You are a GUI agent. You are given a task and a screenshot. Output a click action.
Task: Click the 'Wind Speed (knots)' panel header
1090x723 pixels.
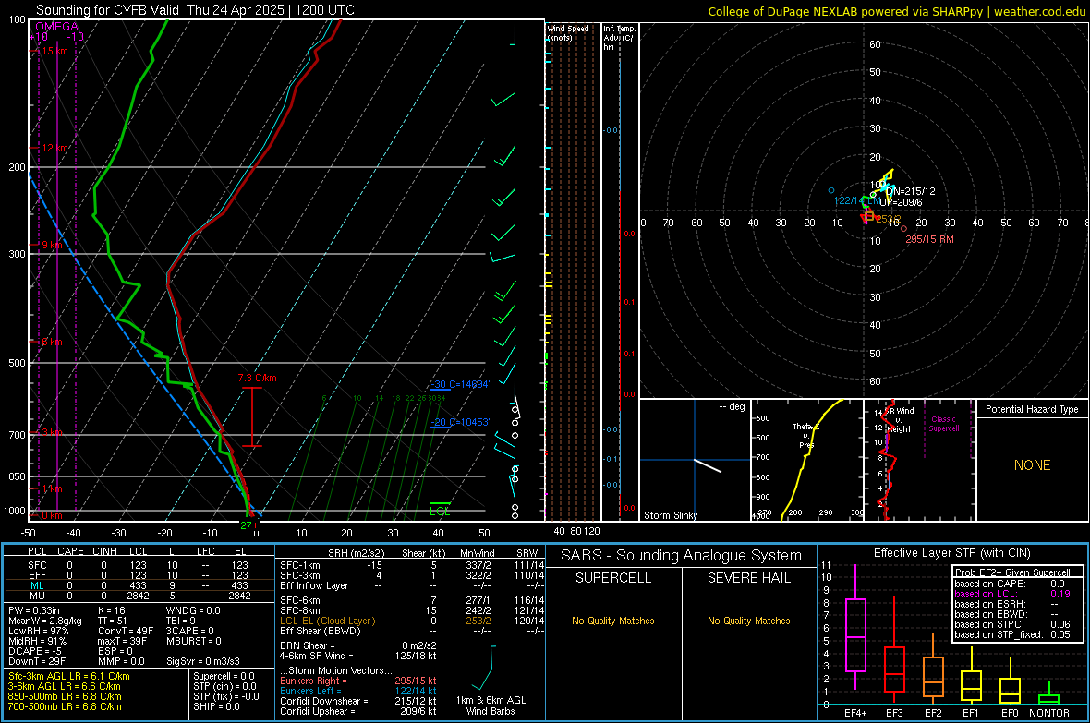pos(568,32)
